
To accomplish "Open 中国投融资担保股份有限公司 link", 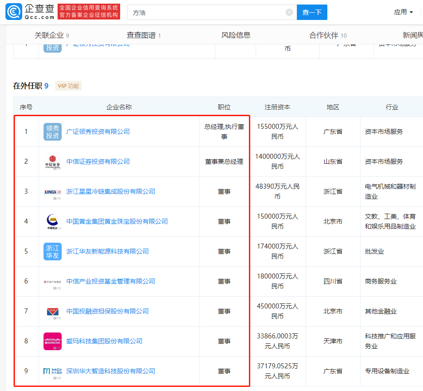I will coord(107,312).
